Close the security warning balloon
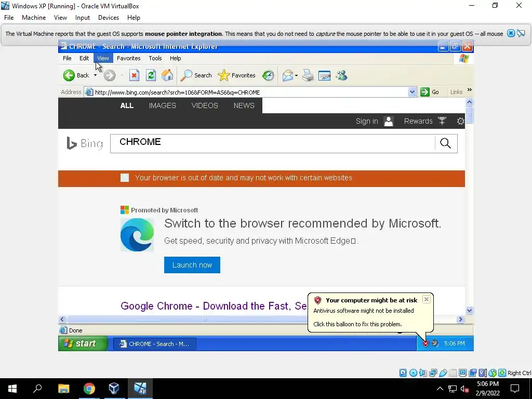This screenshot has width=532, height=399. click(427, 299)
